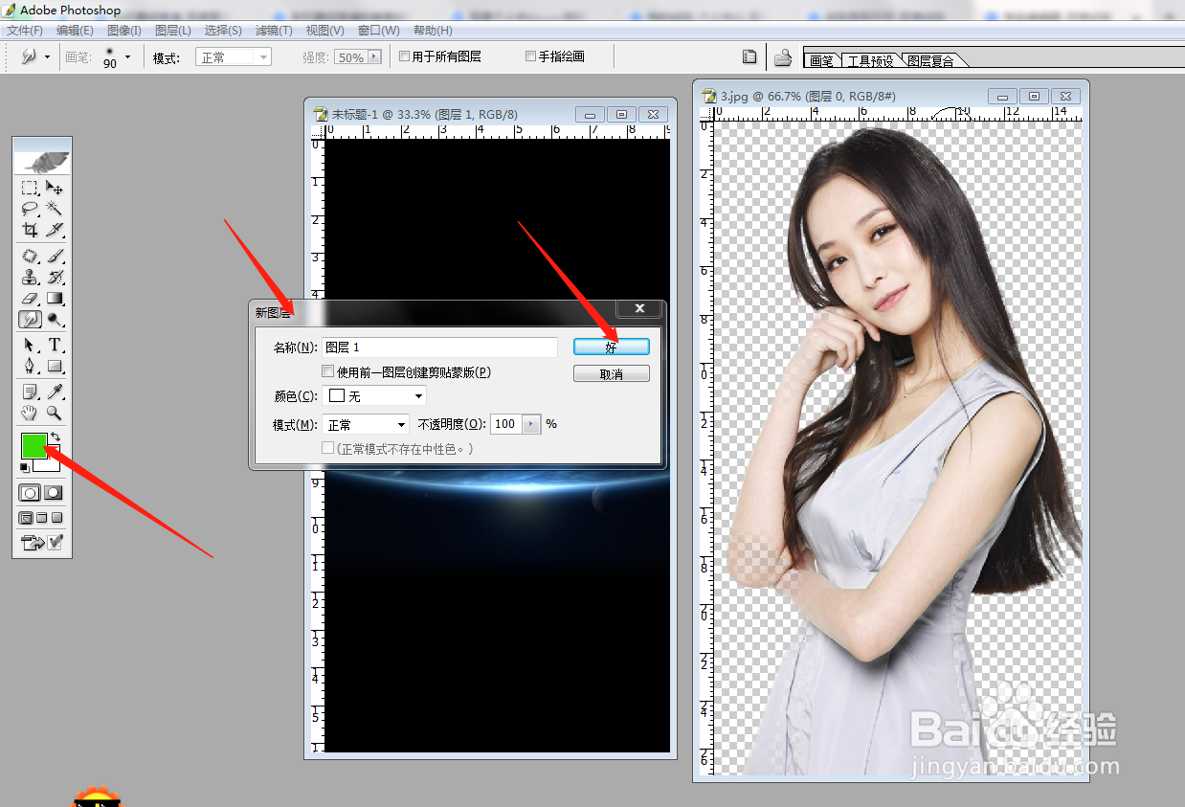Select the Lasso tool
The image size is (1185, 807).
(x=30, y=208)
